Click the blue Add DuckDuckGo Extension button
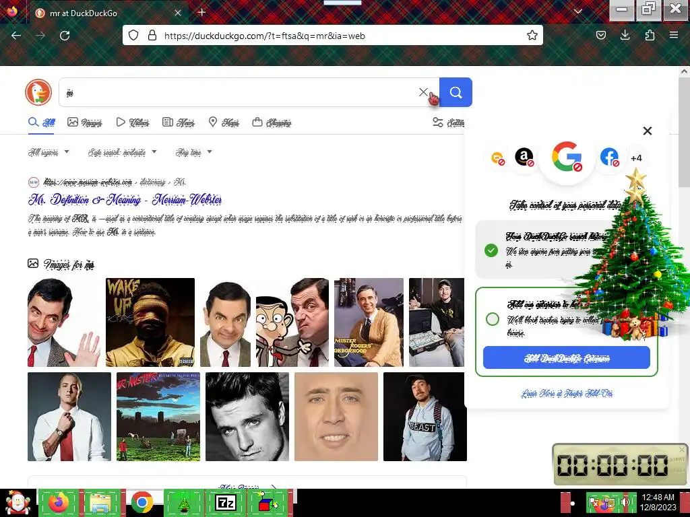Screen dimensions: 690x517 point(566,357)
